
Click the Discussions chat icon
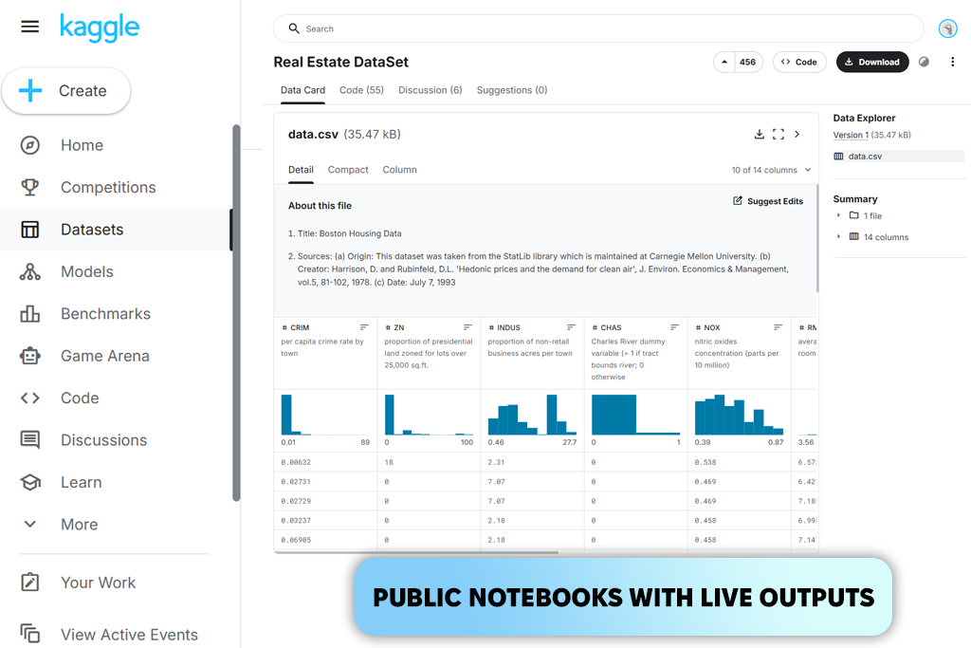[29, 440]
